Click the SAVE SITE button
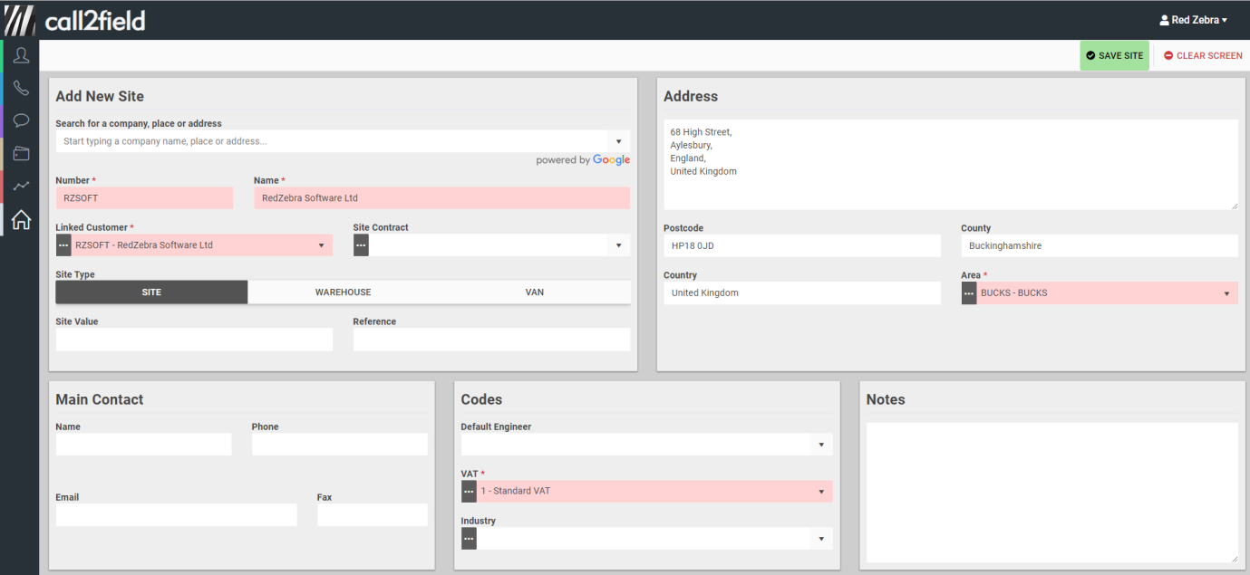The height and width of the screenshot is (575, 1250). click(1114, 55)
